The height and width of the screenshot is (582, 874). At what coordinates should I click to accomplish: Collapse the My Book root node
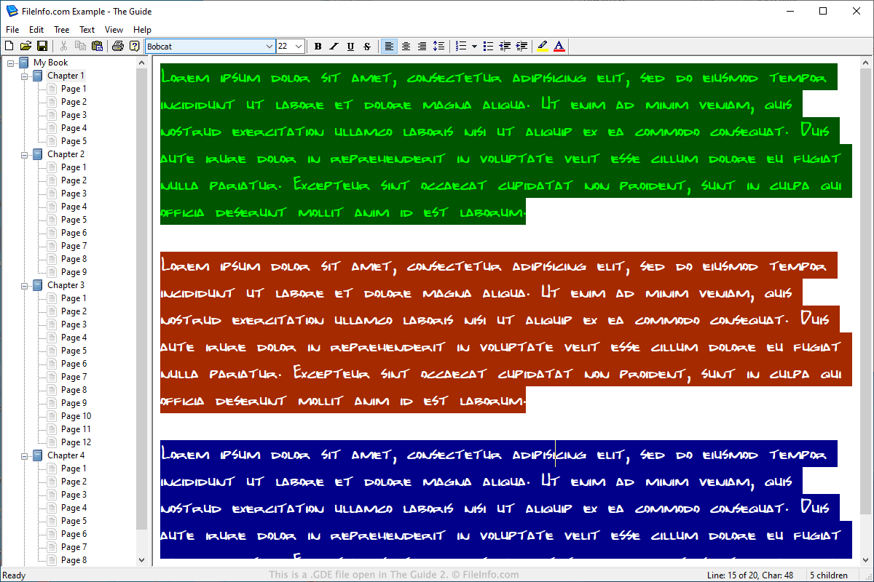[x=11, y=63]
